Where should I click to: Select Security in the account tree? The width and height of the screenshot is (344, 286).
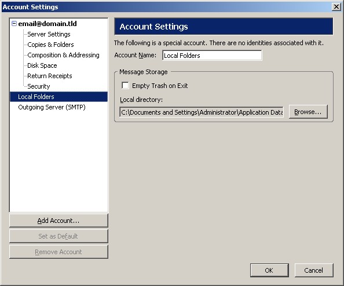coord(39,86)
